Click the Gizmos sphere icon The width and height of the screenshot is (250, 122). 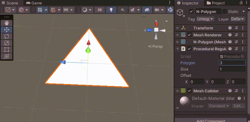(170, 10)
